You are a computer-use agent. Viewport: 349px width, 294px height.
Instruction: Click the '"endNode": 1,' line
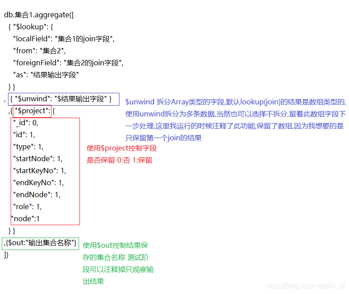(37, 195)
